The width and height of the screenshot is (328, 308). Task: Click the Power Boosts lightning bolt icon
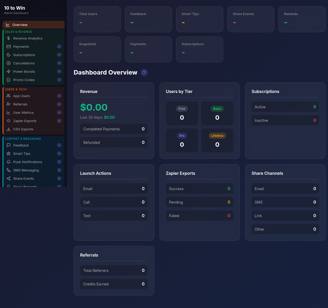(8, 71)
